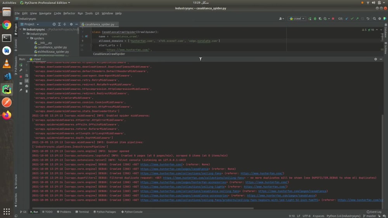The width and height of the screenshot is (388, 218).
Task: Click the Git rollback arrow icon
Action: point(368,19)
